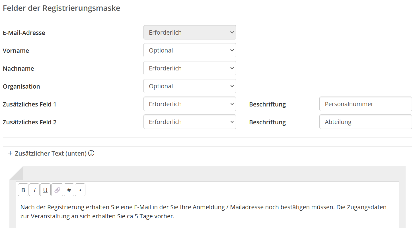Screen dimensions: 415x228
Task: Insert numbered list with the # button
Action: click(69, 190)
